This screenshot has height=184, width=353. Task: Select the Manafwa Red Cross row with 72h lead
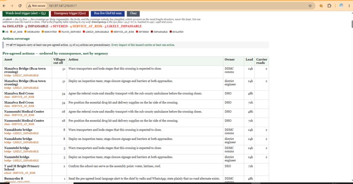(x=136, y=104)
